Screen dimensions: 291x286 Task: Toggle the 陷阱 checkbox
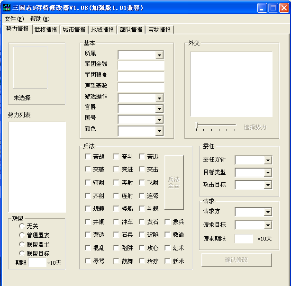(x=116, y=248)
